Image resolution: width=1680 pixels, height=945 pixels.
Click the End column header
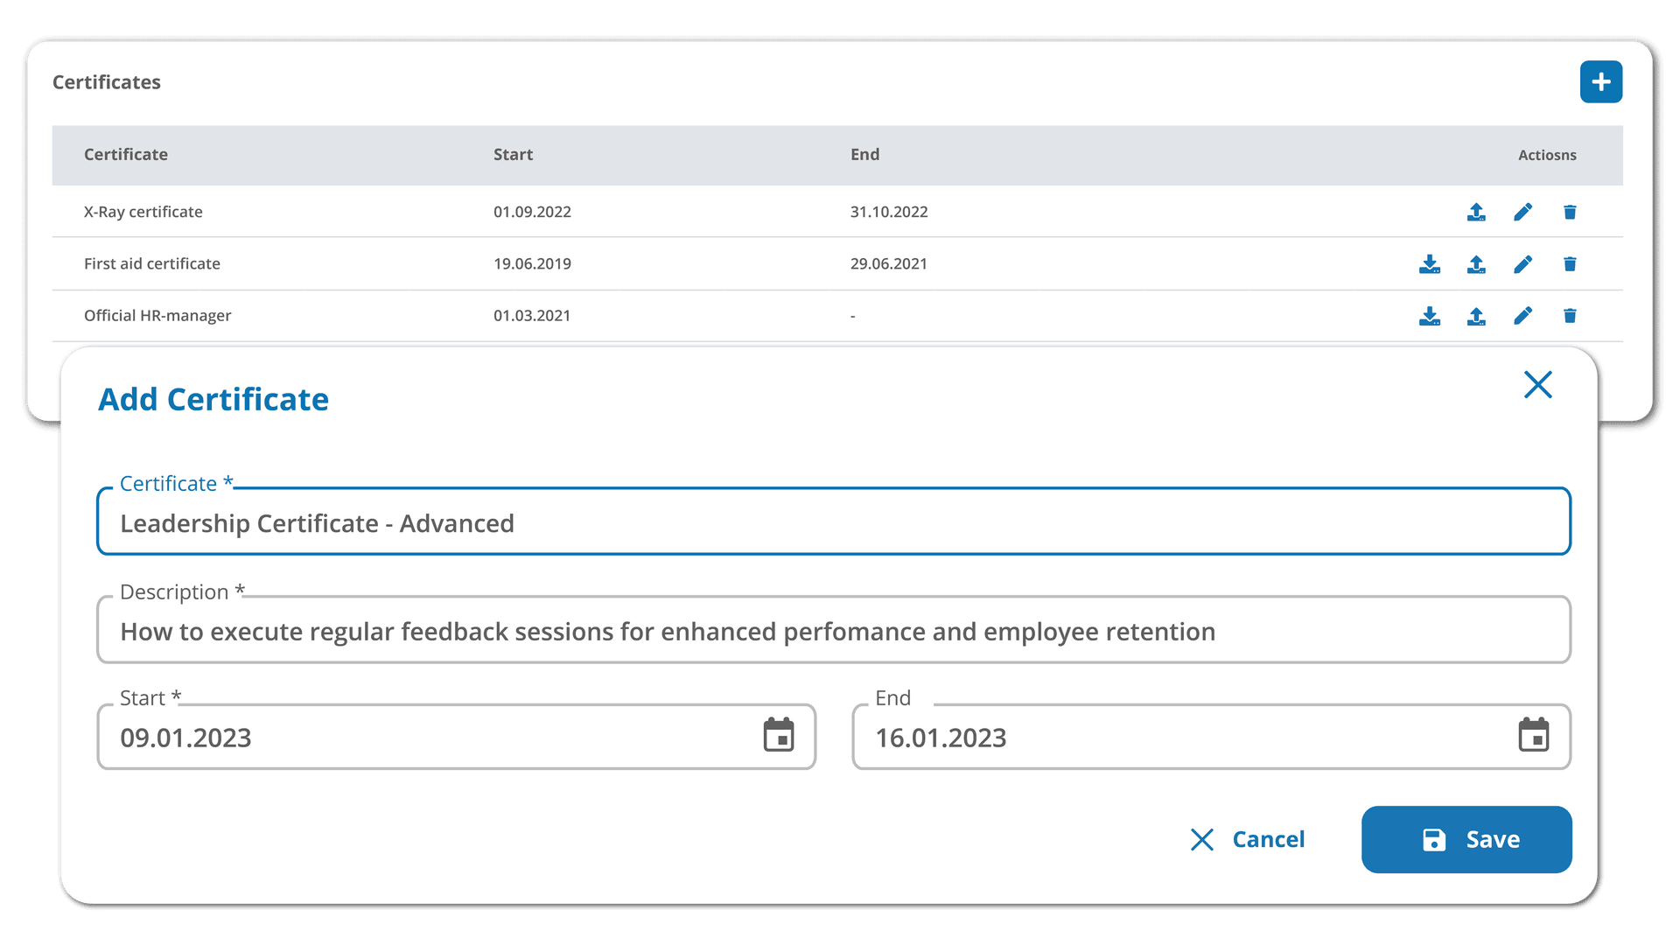[864, 155]
